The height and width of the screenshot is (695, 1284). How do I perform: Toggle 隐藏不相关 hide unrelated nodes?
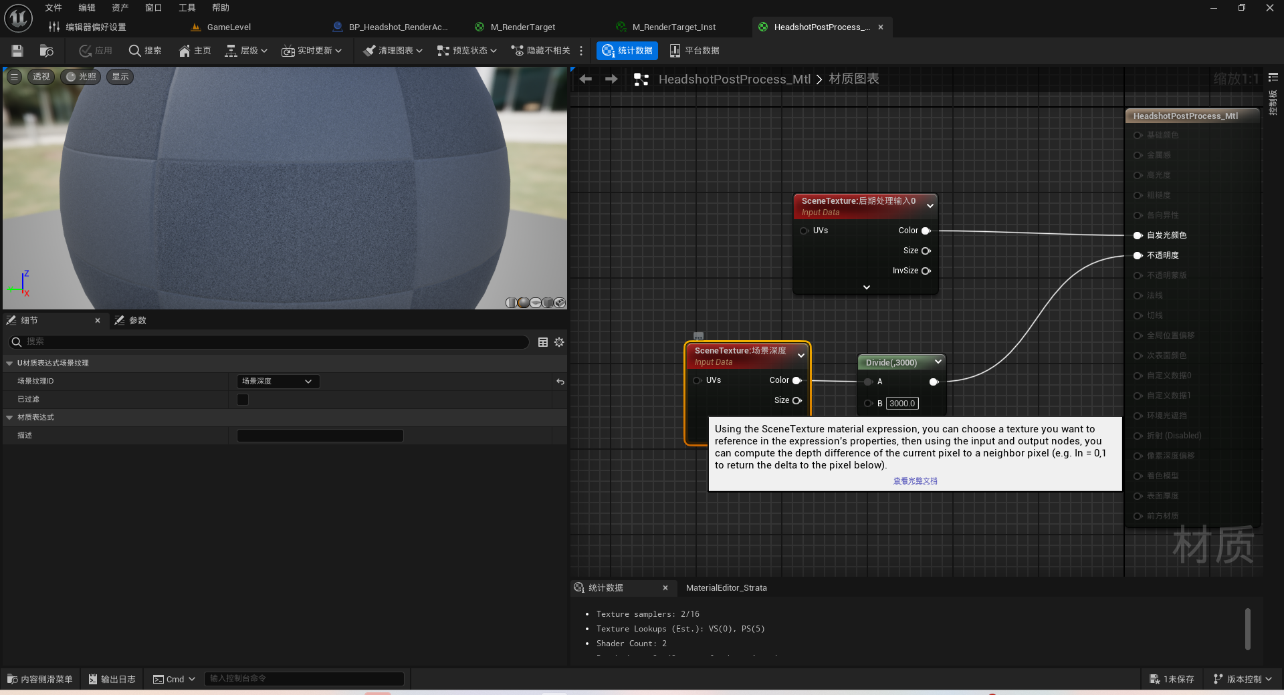tap(540, 51)
